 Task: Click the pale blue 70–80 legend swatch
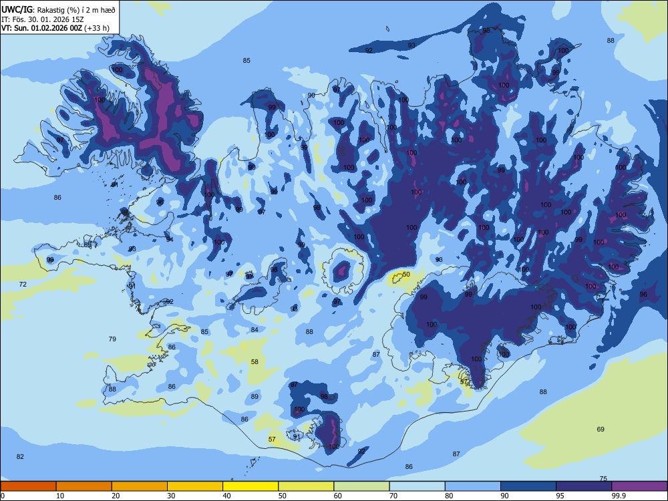(x=417, y=486)
